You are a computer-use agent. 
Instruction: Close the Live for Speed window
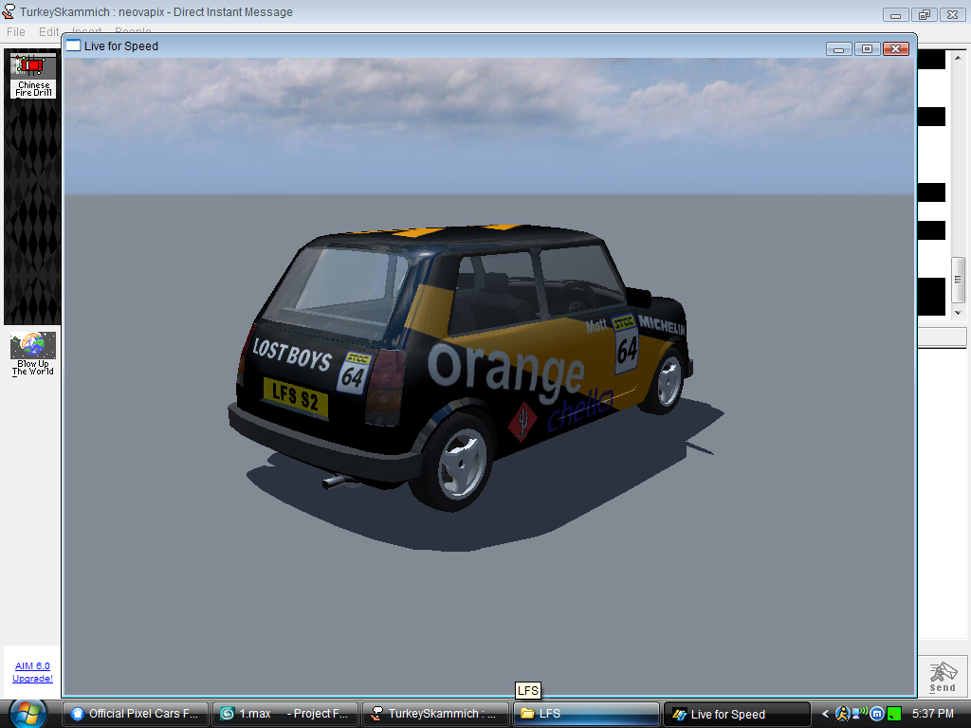[895, 49]
